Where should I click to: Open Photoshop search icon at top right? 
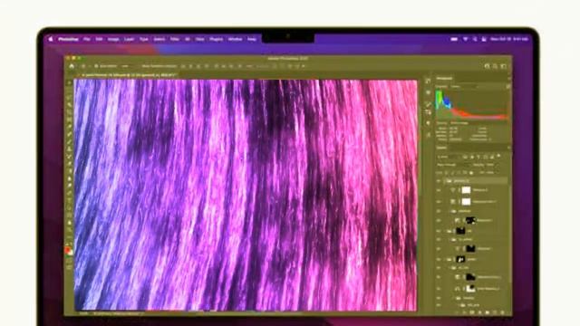496,66
